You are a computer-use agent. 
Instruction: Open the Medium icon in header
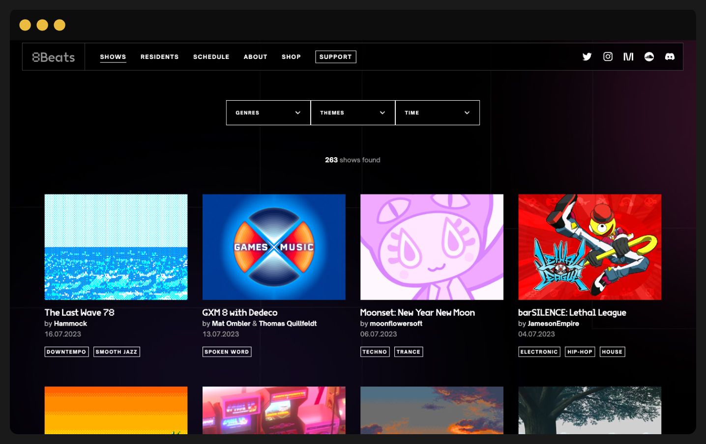[628, 56]
